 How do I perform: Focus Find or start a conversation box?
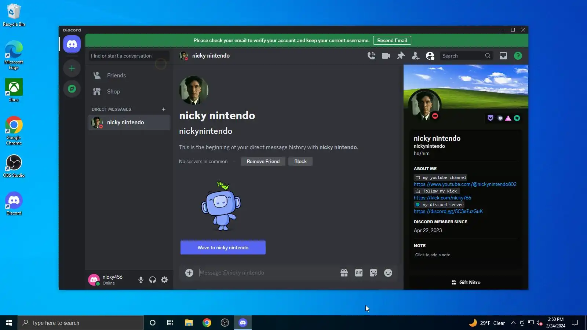click(x=129, y=56)
